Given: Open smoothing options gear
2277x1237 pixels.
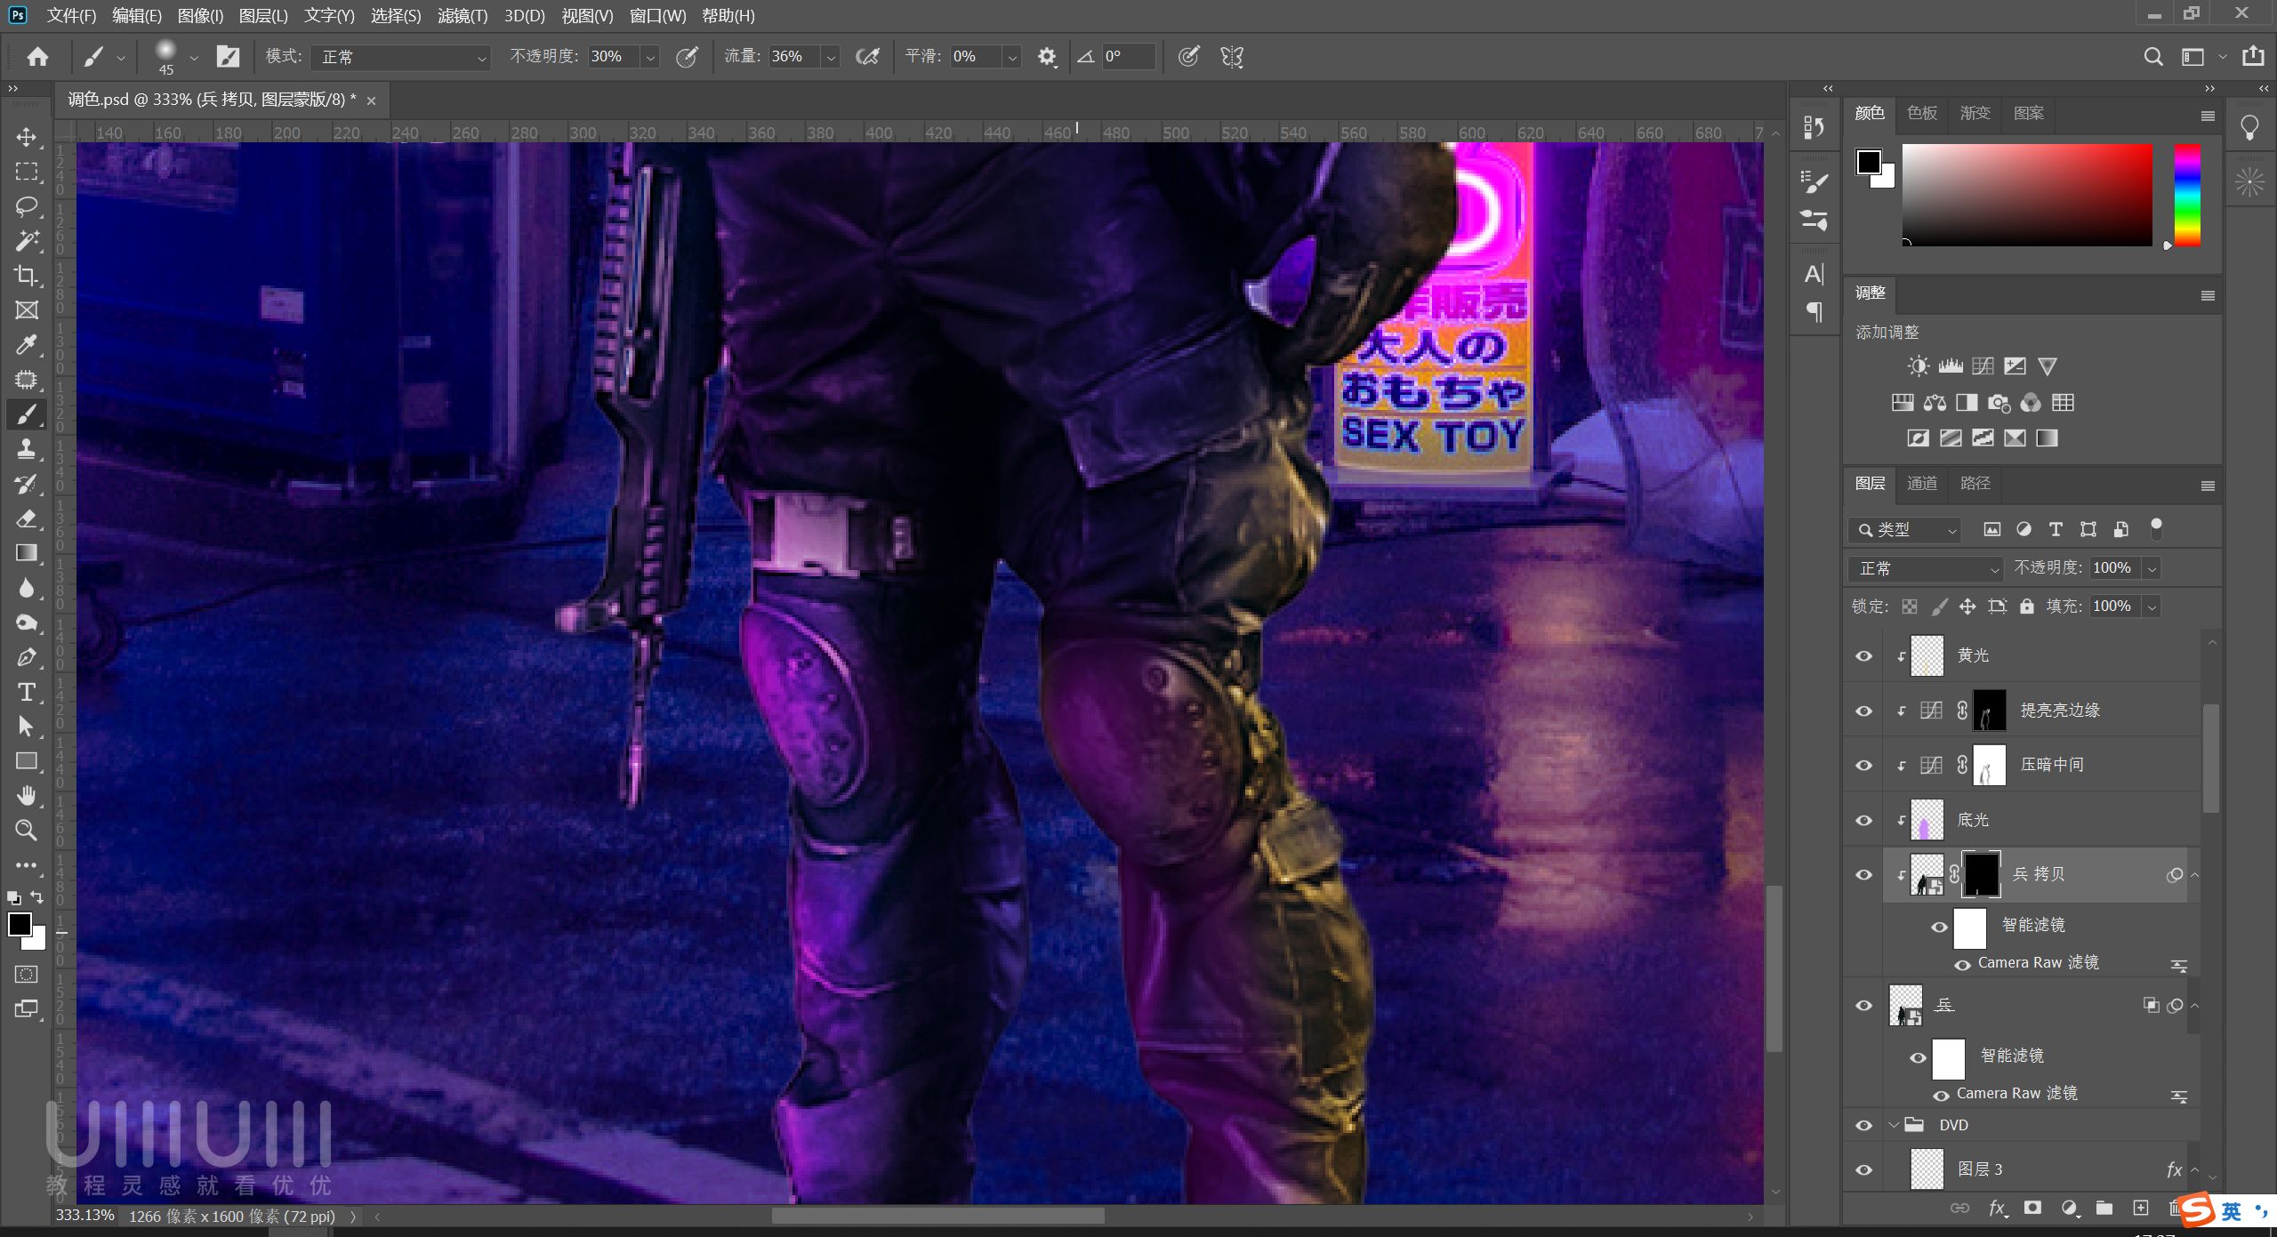Looking at the screenshot, I should pos(1047,57).
